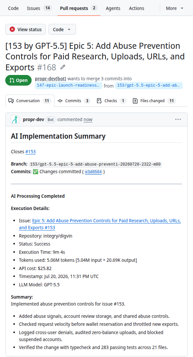Edit the pull request title pencil icon
Screen dimensions: 193x357
pos(63,67)
